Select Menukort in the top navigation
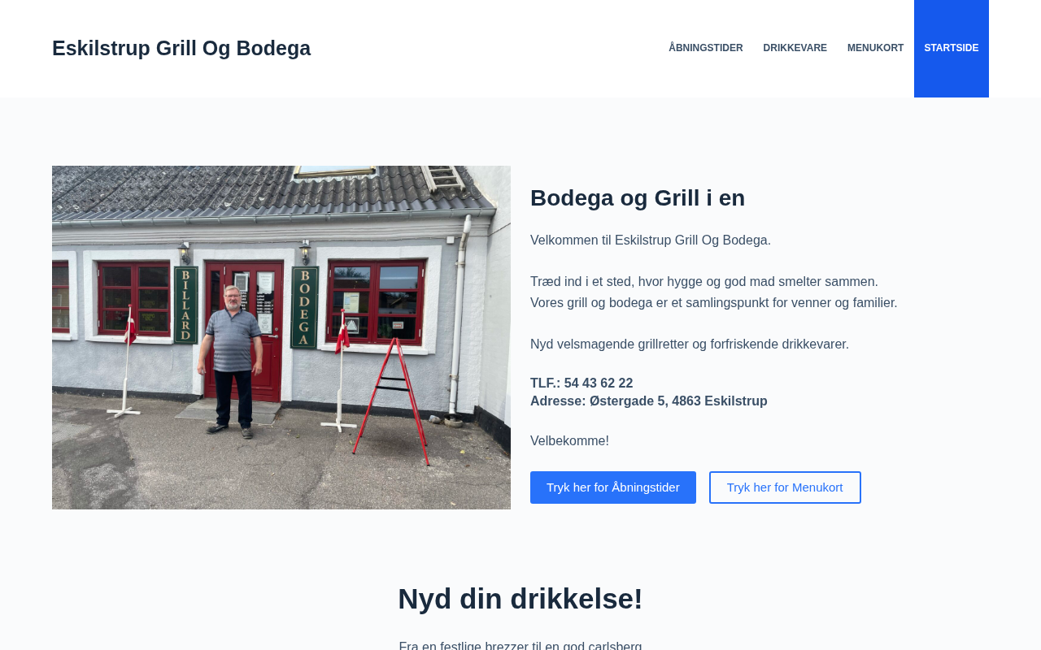Screen dimensions: 1041x650 (x=875, y=48)
